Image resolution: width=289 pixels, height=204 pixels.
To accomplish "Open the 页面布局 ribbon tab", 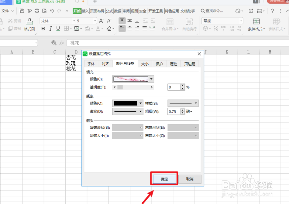I will (97, 11).
